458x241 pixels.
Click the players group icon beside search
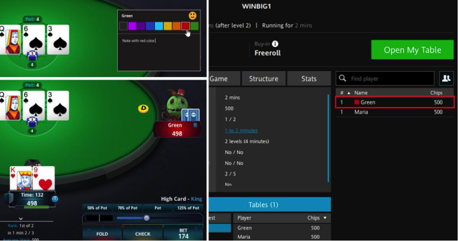click(x=446, y=78)
